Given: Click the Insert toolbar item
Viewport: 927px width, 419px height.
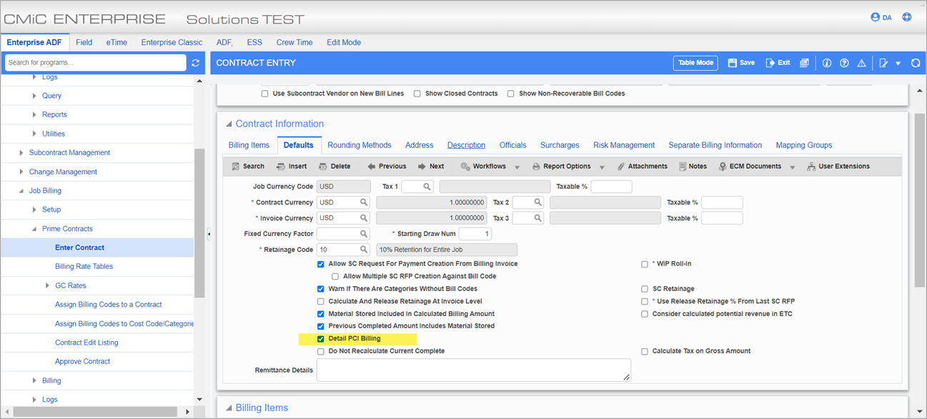Looking at the screenshot, I should pos(292,166).
